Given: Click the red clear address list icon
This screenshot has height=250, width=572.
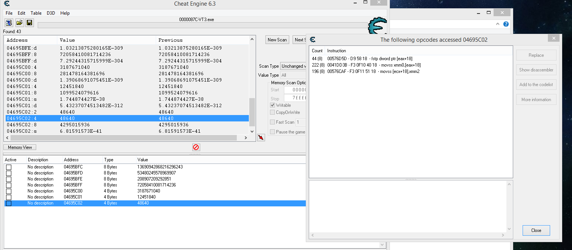Looking at the screenshot, I should (x=196, y=147).
